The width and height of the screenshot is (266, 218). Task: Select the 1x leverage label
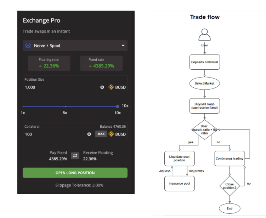[x=23, y=113]
